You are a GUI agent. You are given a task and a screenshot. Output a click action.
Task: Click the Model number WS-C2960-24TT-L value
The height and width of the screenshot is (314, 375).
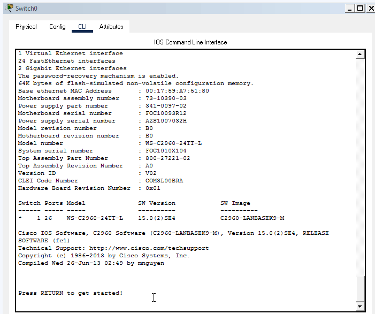(x=173, y=143)
